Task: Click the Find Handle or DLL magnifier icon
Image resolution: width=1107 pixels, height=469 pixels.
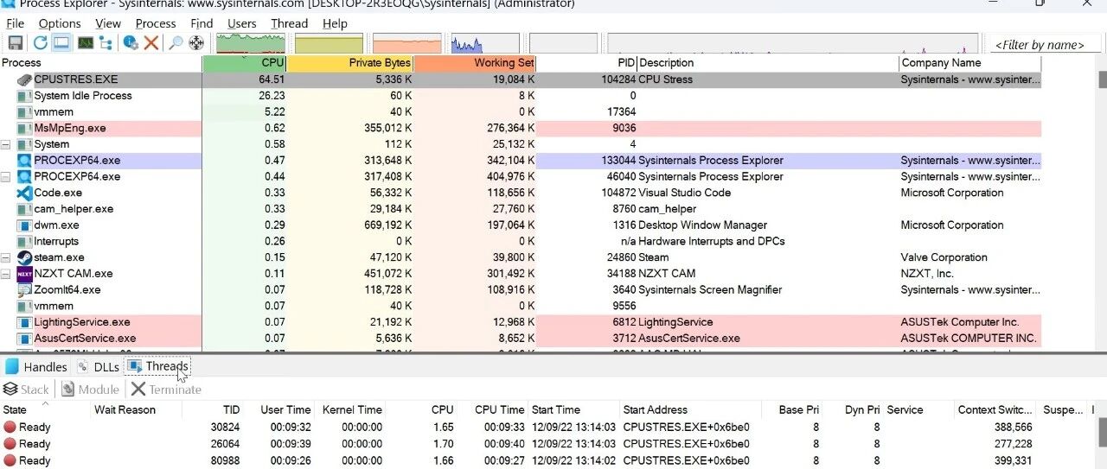Action: point(176,42)
